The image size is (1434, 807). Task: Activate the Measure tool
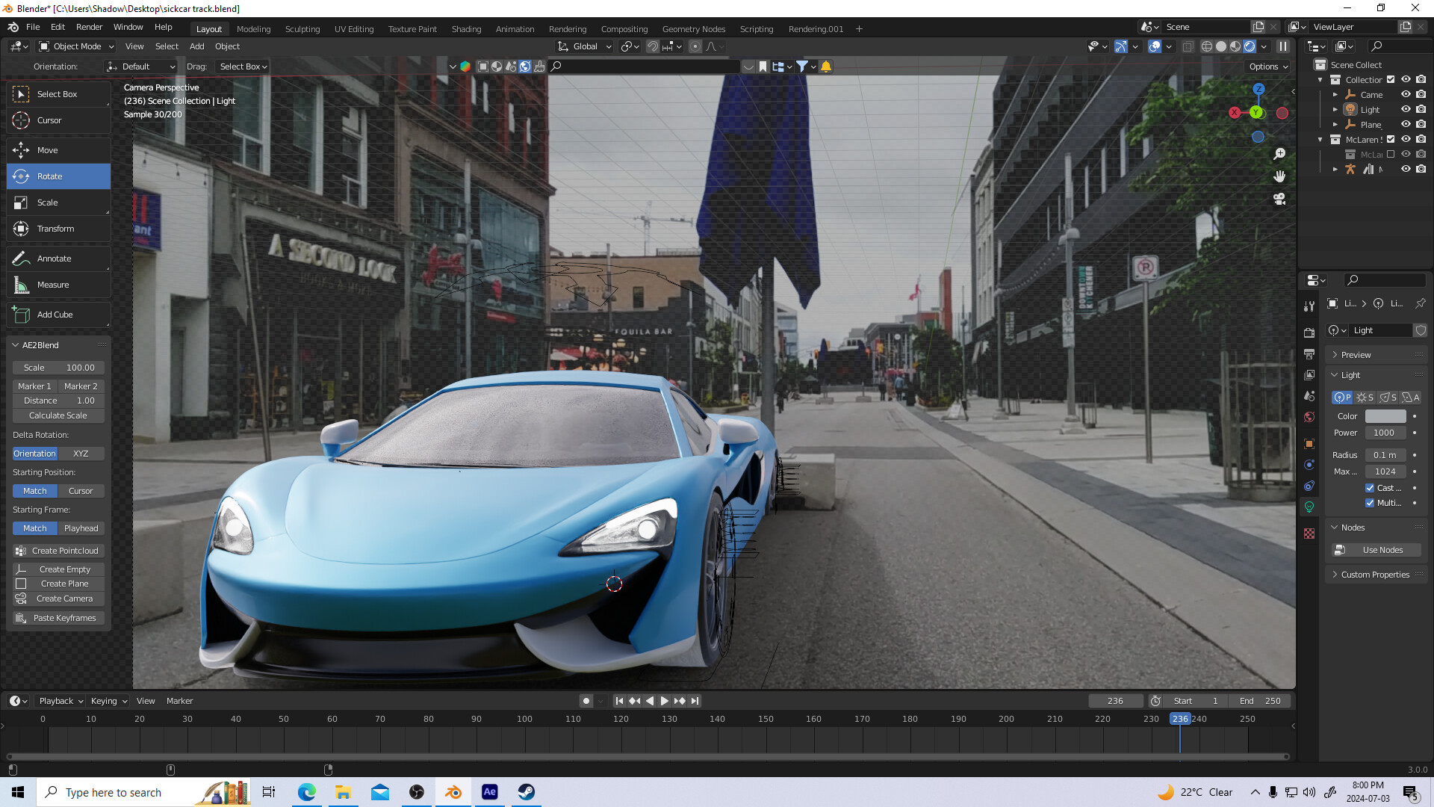(52, 285)
